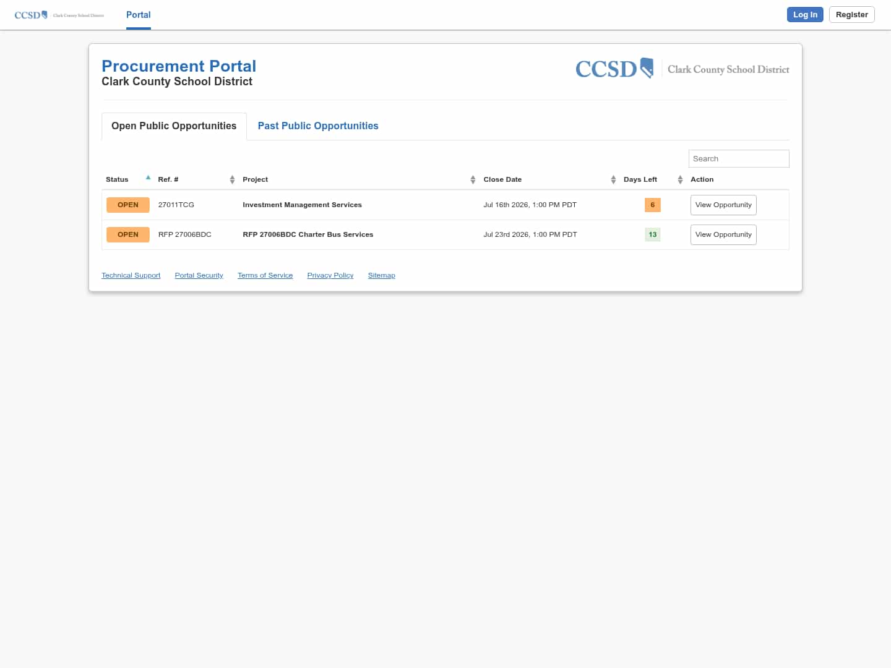Click reference number RFP 27006BDC cell

185,234
